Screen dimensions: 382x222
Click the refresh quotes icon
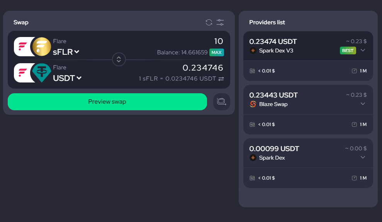click(x=209, y=22)
